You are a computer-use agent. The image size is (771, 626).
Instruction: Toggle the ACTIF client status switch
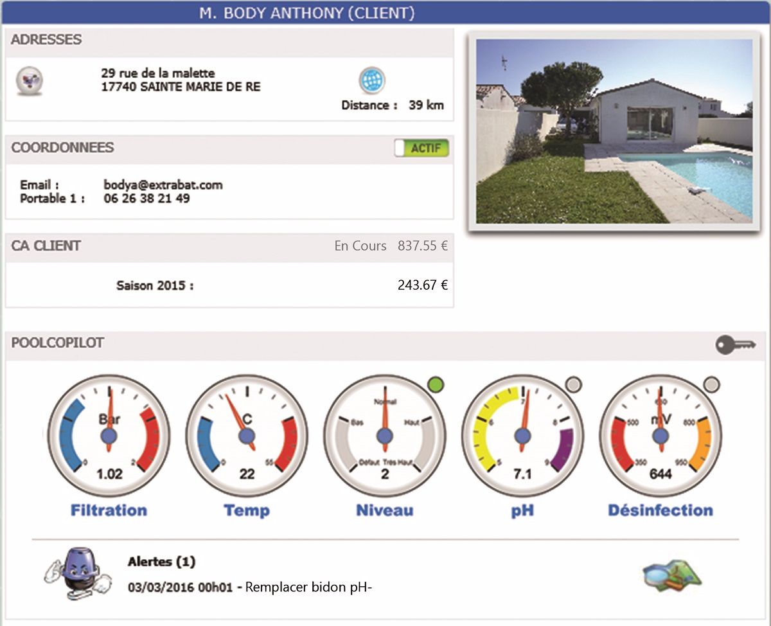point(422,148)
